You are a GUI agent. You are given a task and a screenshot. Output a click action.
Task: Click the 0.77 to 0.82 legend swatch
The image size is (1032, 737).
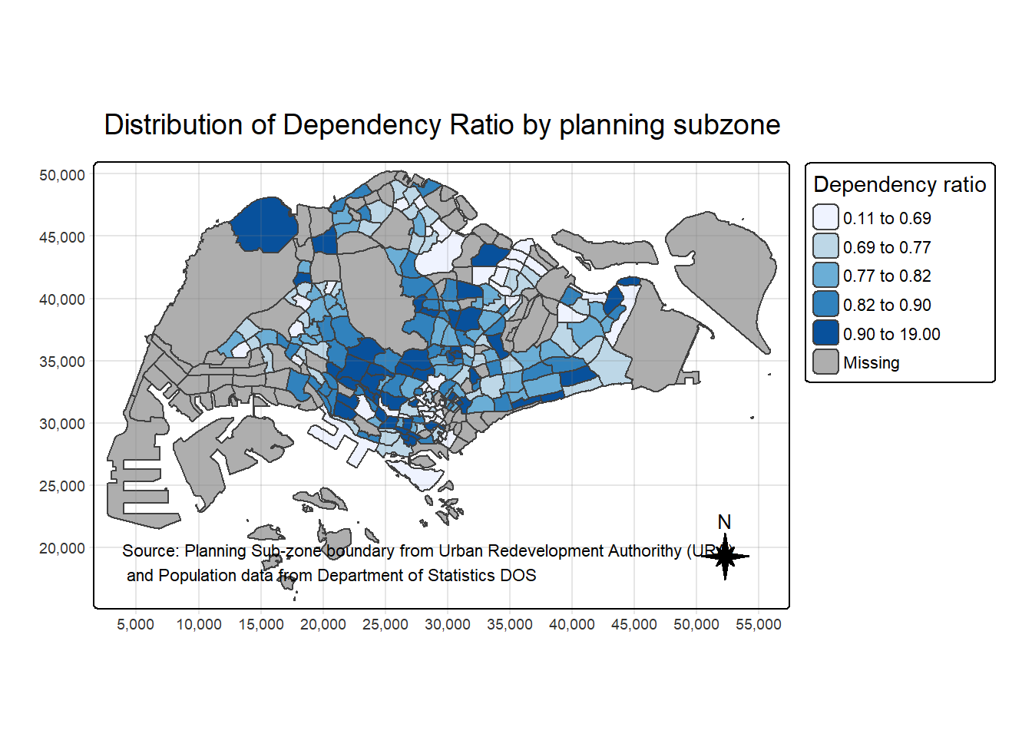[825, 276]
